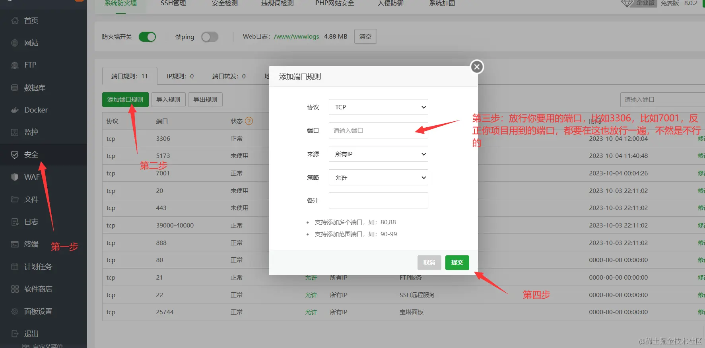Click the globe icon beside 网站
This screenshot has width=705, height=348.
[15, 43]
